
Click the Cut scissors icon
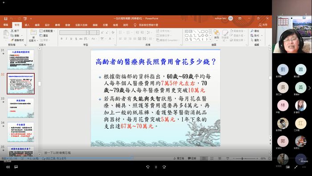12,31
